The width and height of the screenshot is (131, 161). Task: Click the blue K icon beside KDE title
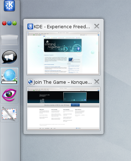click(30, 26)
